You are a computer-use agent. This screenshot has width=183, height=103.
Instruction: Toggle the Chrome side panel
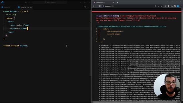[x=175, y=6]
